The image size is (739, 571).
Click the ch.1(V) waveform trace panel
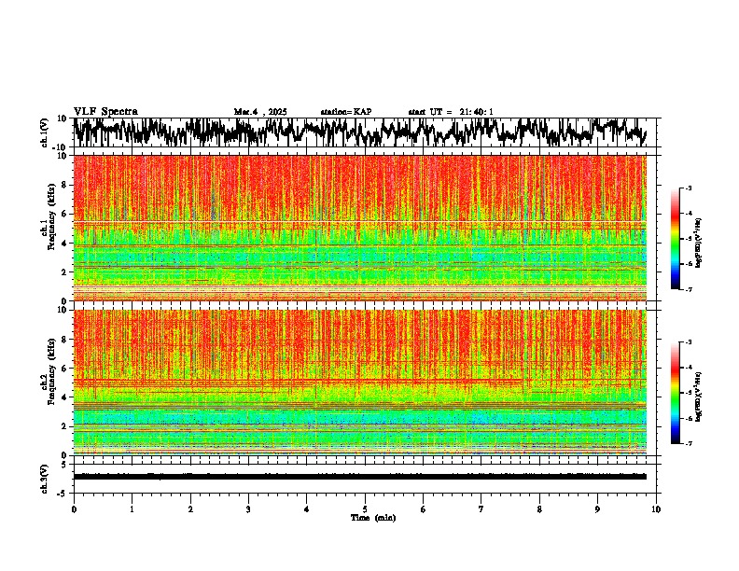[x=367, y=132]
